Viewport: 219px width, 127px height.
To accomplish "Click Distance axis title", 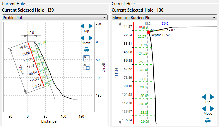I will [x=49, y=121].
